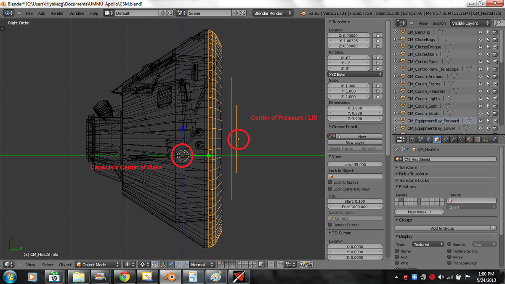Open the Blender Render engine dropdown
Viewport: 505px width, 284px height.
click(273, 13)
